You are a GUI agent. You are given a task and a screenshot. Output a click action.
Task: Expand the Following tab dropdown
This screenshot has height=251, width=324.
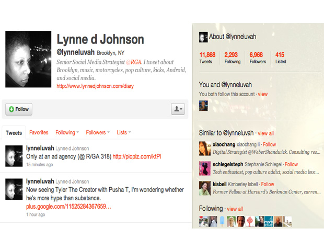pyautogui.click(x=67, y=133)
